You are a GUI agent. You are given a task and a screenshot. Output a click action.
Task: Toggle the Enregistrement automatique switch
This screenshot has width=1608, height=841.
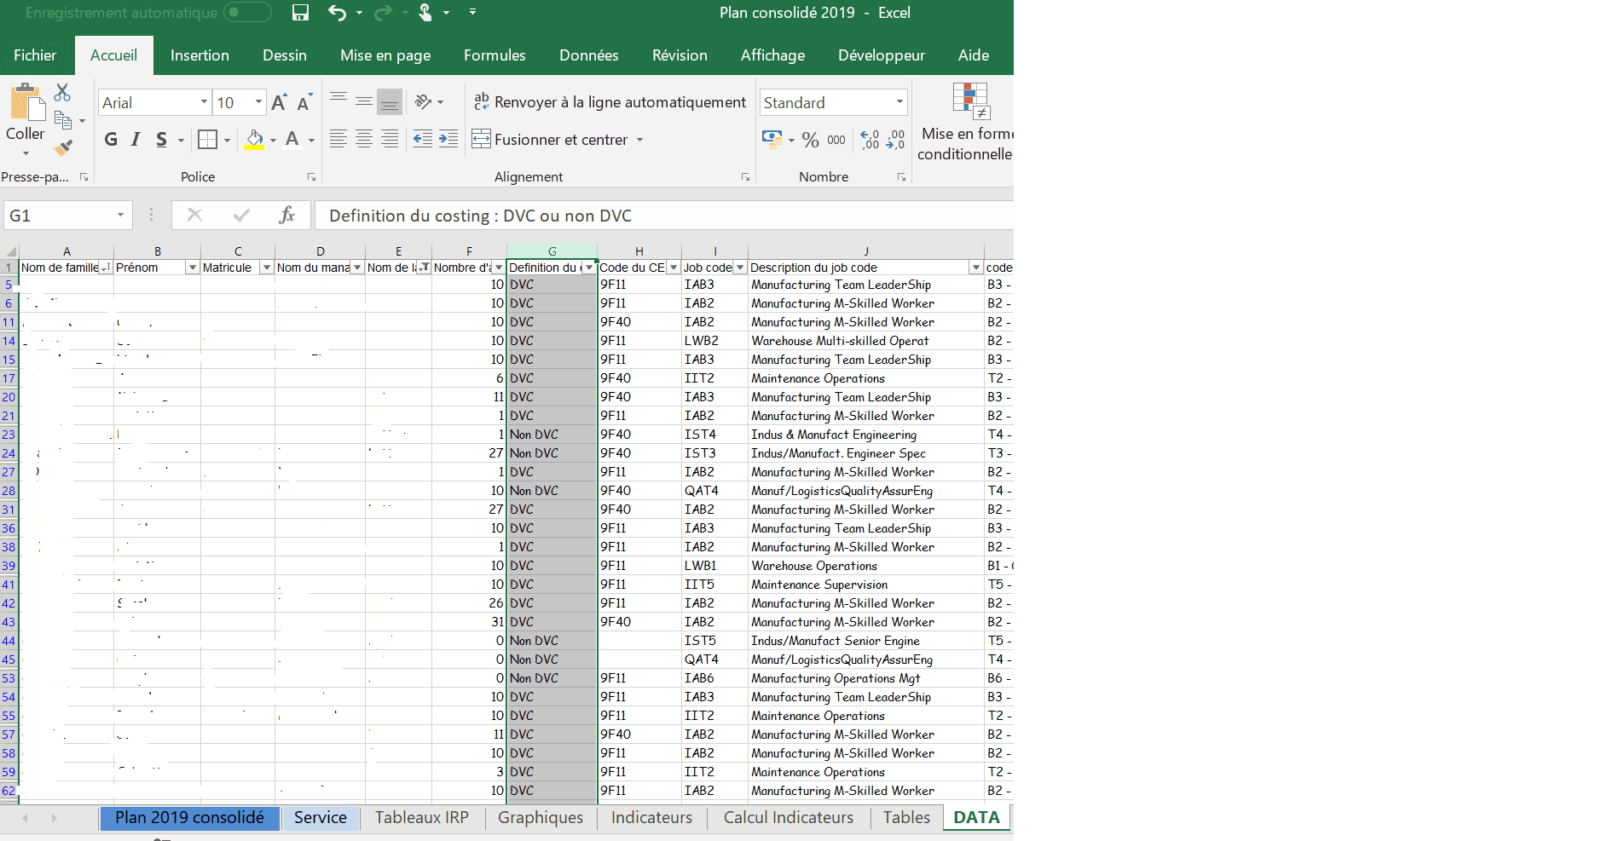(246, 13)
